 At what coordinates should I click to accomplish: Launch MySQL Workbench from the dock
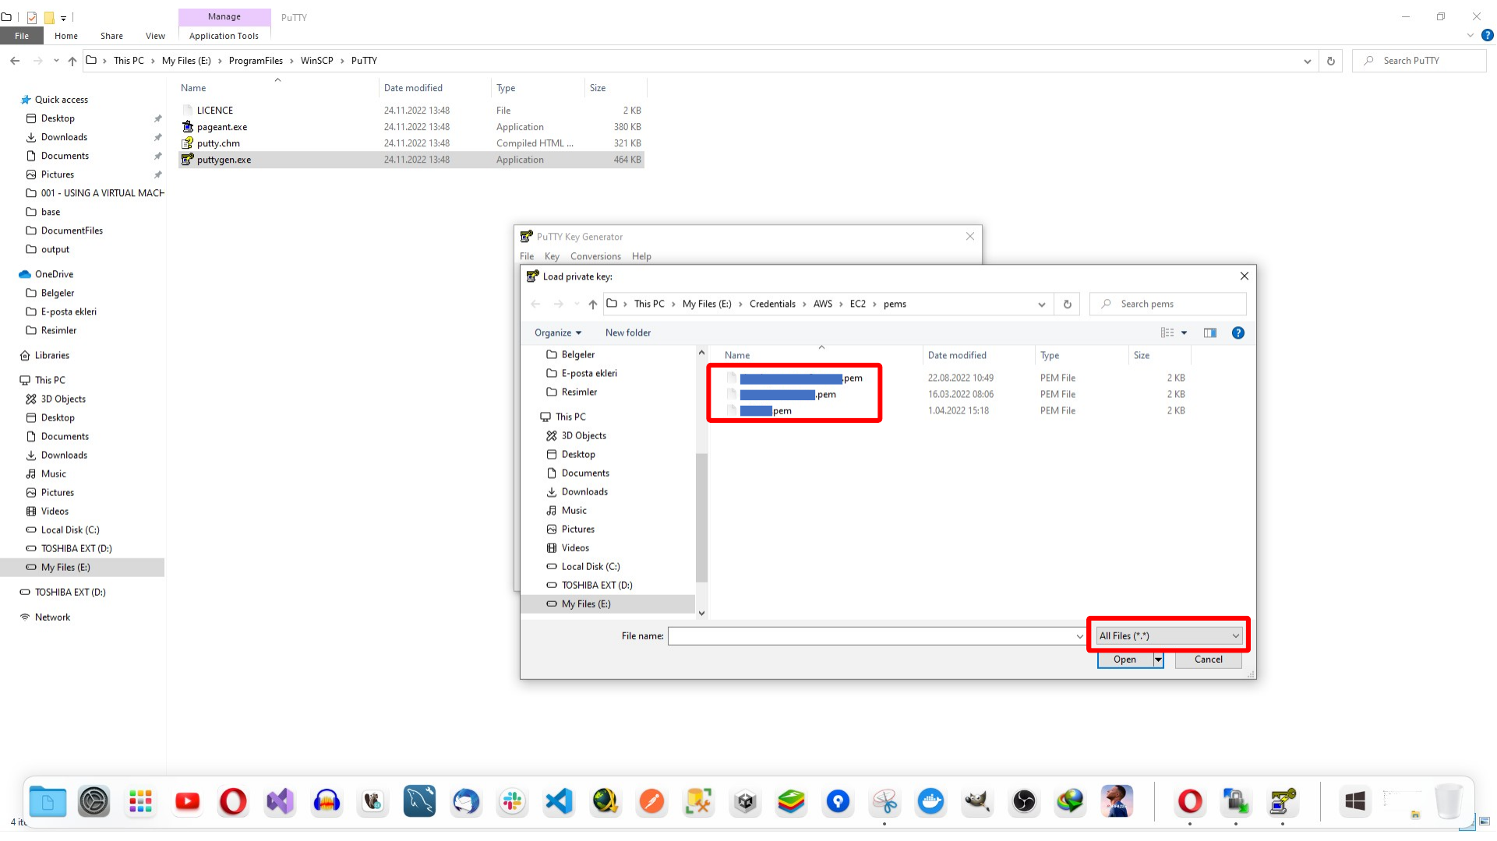point(419,801)
